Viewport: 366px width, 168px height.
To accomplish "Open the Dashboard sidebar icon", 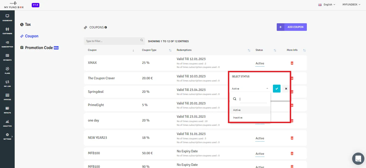I will 7,18.
